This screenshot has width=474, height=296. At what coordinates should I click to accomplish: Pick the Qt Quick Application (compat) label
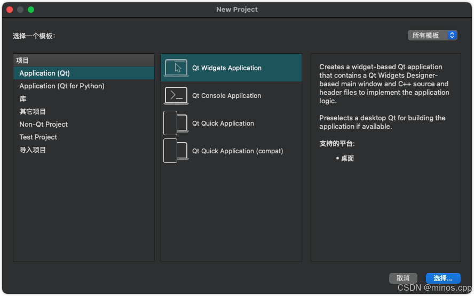tap(238, 151)
